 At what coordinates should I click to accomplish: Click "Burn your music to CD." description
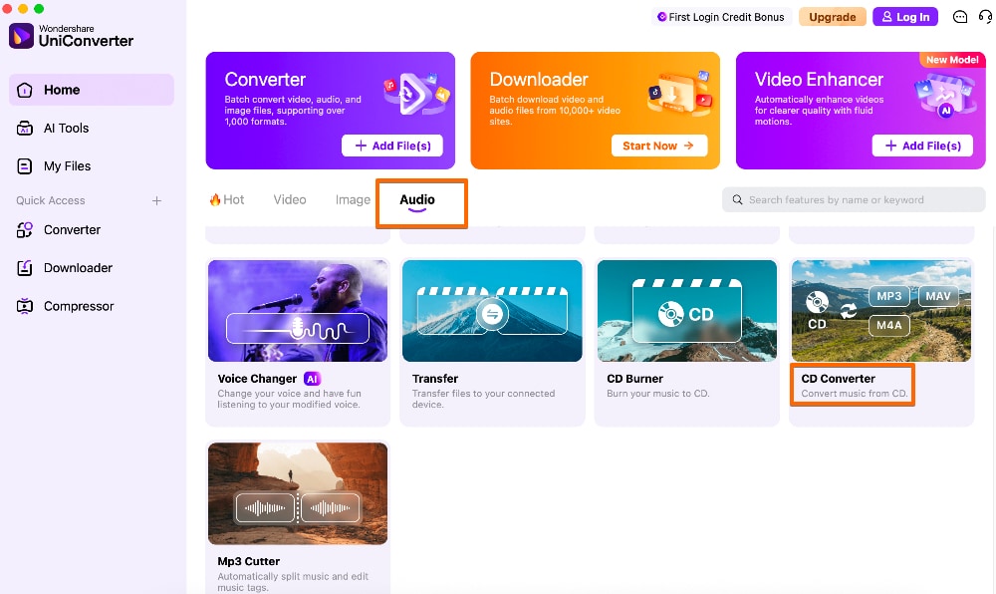657,394
